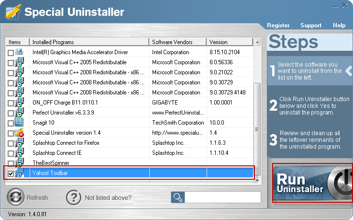353x220 pixels.
Task: Select the Special Uninstaller version 1.4 checkbox
Action: [x=11, y=133]
